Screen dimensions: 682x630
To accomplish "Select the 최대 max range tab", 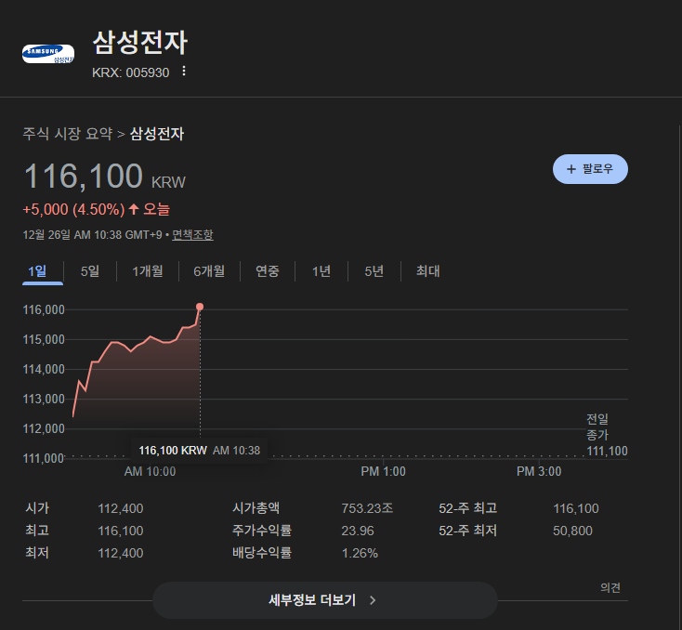I will click(428, 271).
